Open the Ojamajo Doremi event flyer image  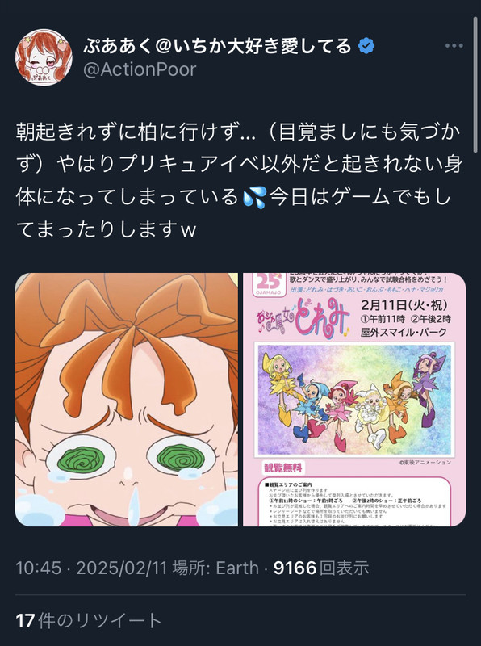(x=354, y=399)
